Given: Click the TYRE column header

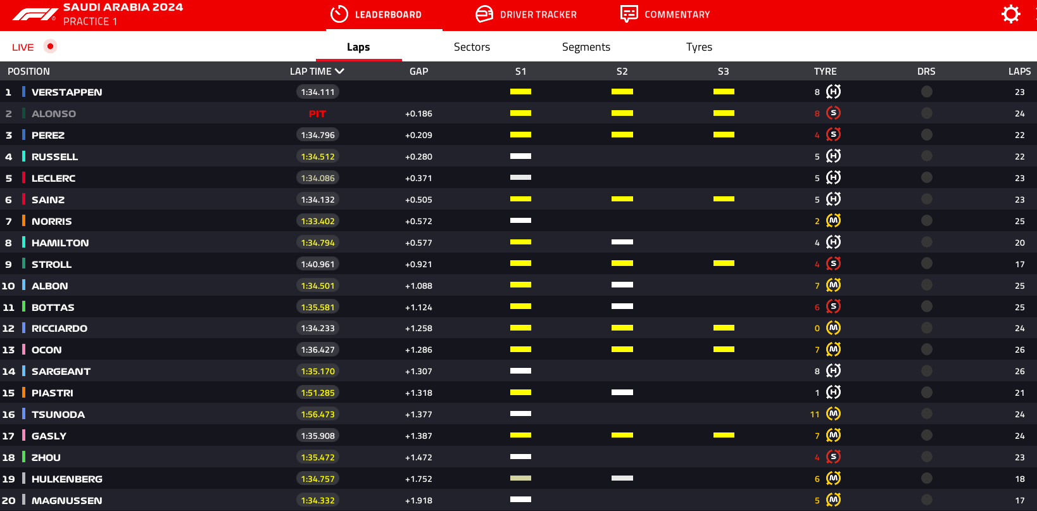Looking at the screenshot, I should [x=825, y=72].
